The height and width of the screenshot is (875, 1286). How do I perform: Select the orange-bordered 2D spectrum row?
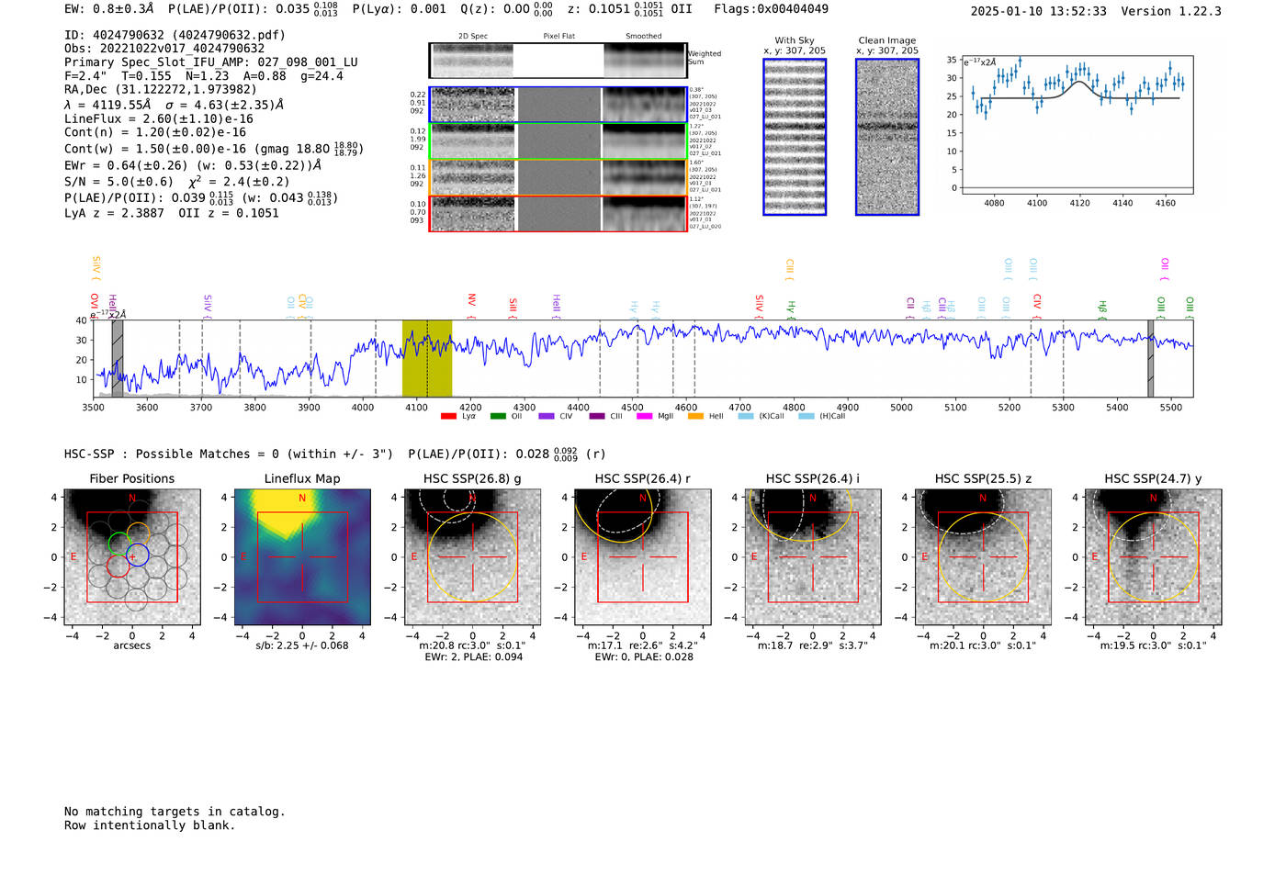[x=558, y=177]
